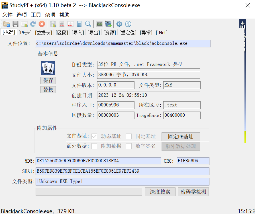Toggle the 固定基址 checkbox
255x214 pixels.
click(128, 136)
